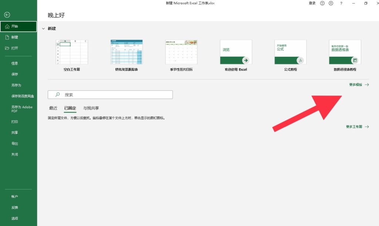Click the arrow next to 更多工作簿
Screen dimensions: 379x226
point(367,127)
